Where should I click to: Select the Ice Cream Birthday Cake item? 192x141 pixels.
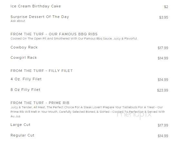pos(36,6)
